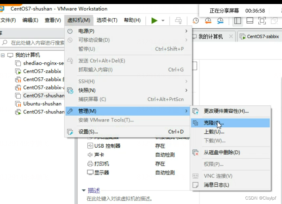This screenshot has width=282, height=204.
Task: Choose 更改硬件兼容性(H)... in submenu
Action: [231, 111]
